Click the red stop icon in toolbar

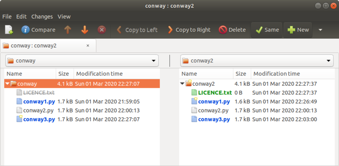(x=102, y=30)
